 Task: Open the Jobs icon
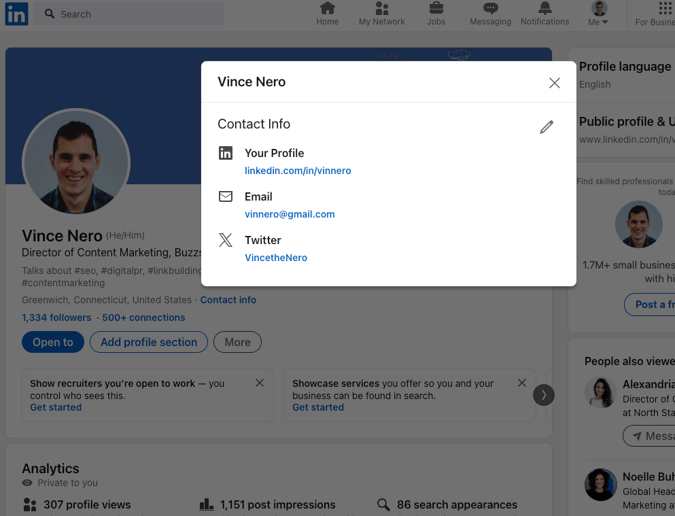[436, 10]
